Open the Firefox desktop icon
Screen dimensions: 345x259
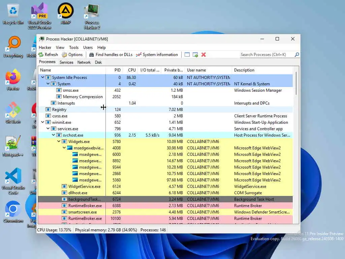13,80
